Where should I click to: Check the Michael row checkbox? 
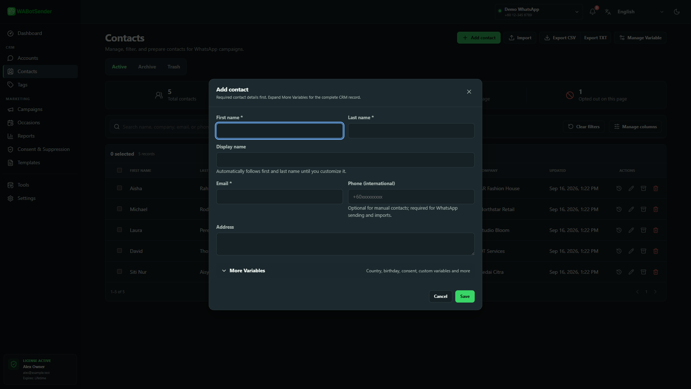pyautogui.click(x=119, y=209)
